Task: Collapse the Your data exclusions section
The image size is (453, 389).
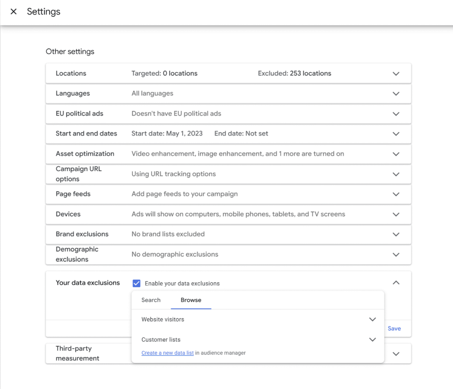Action: click(396, 283)
